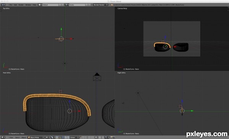Select the right lens mesh in Camera view

pyautogui.click(x=181, y=47)
